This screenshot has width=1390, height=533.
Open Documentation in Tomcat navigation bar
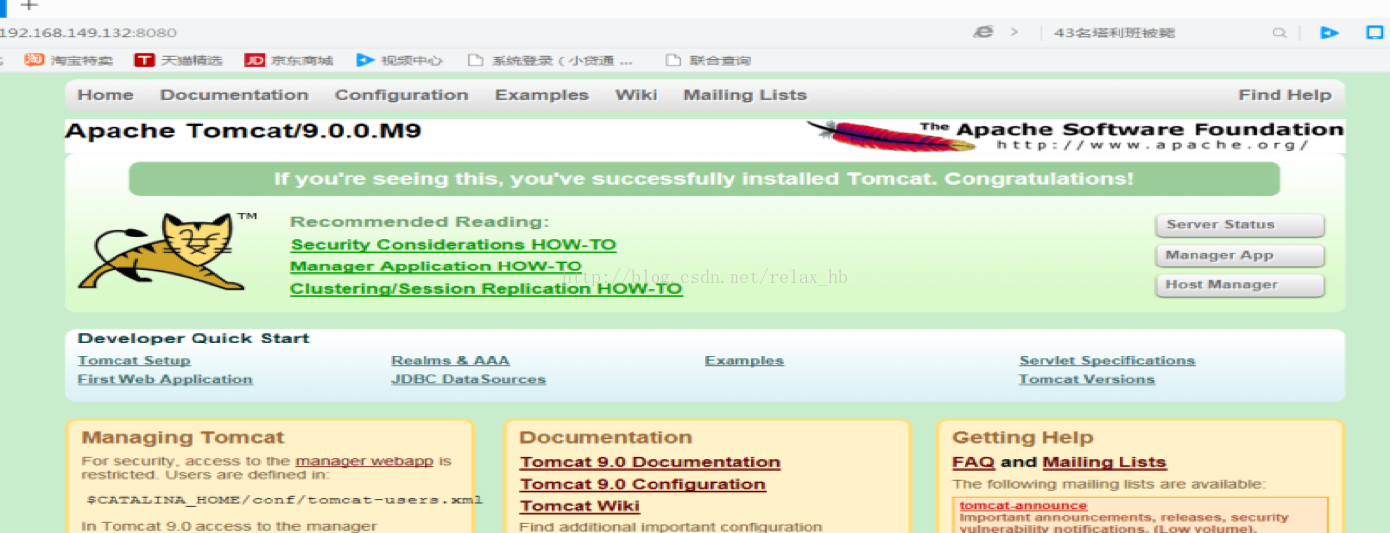[x=234, y=95]
